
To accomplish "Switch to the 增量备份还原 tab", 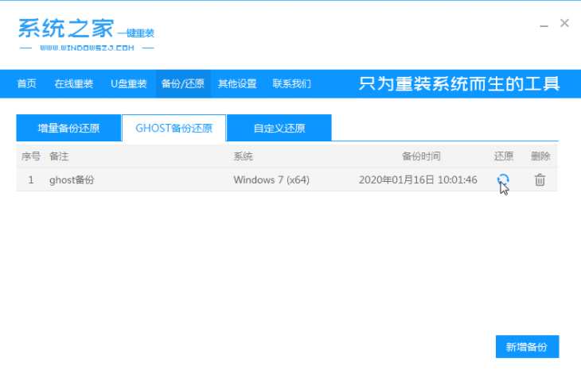I will tap(68, 128).
